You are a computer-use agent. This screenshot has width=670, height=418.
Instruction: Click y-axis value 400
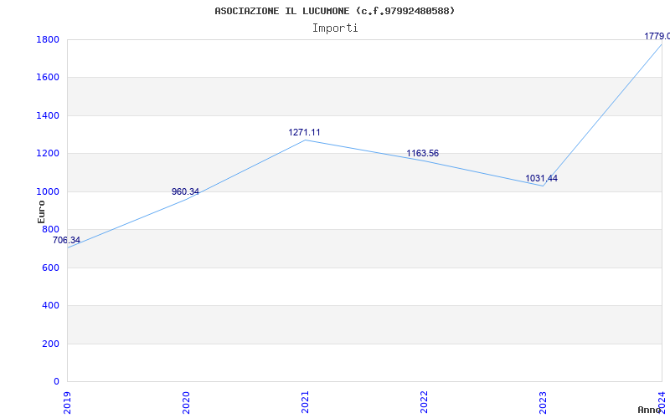coord(52,306)
